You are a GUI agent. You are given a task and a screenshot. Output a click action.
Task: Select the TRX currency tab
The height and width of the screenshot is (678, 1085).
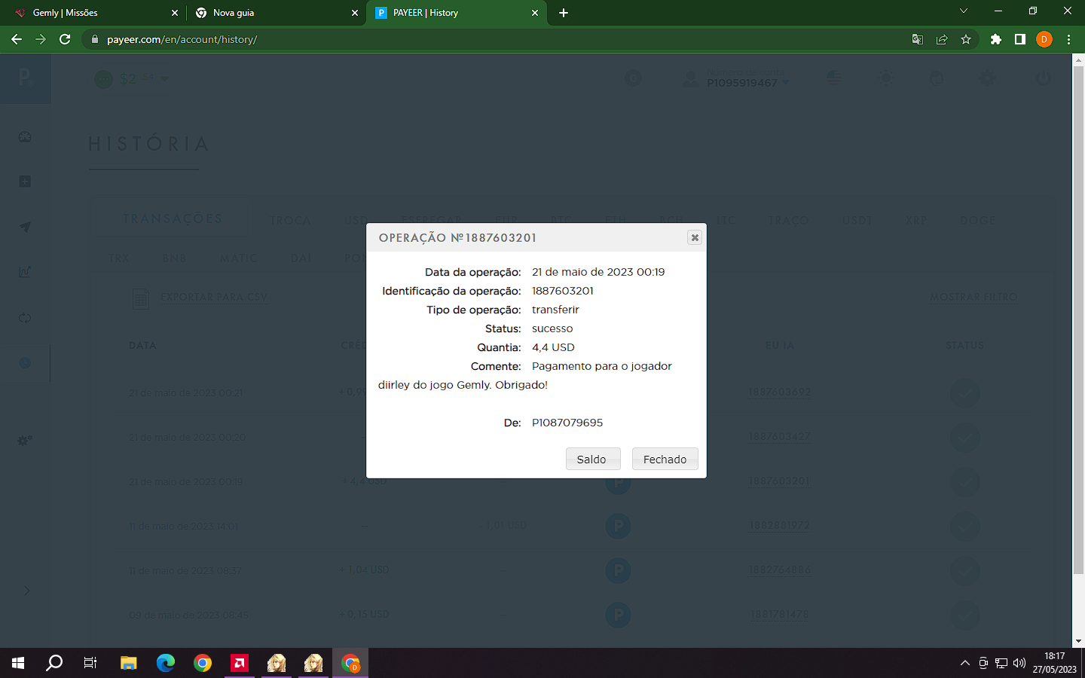119,258
